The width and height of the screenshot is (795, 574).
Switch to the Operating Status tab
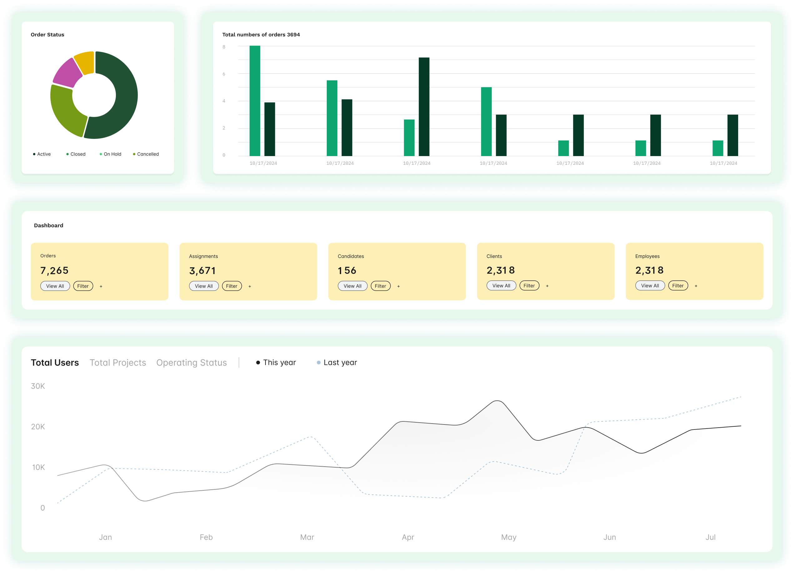[191, 362]
